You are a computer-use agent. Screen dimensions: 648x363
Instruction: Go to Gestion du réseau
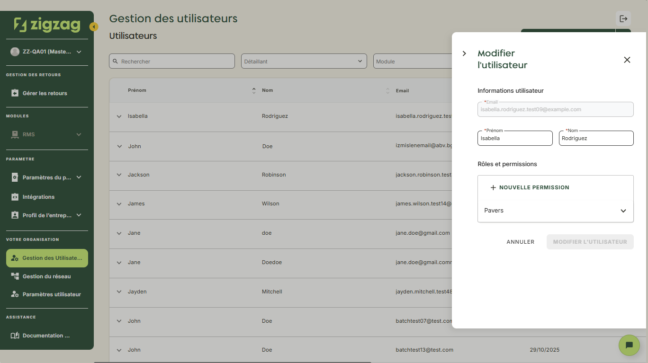tap(47, 276)
